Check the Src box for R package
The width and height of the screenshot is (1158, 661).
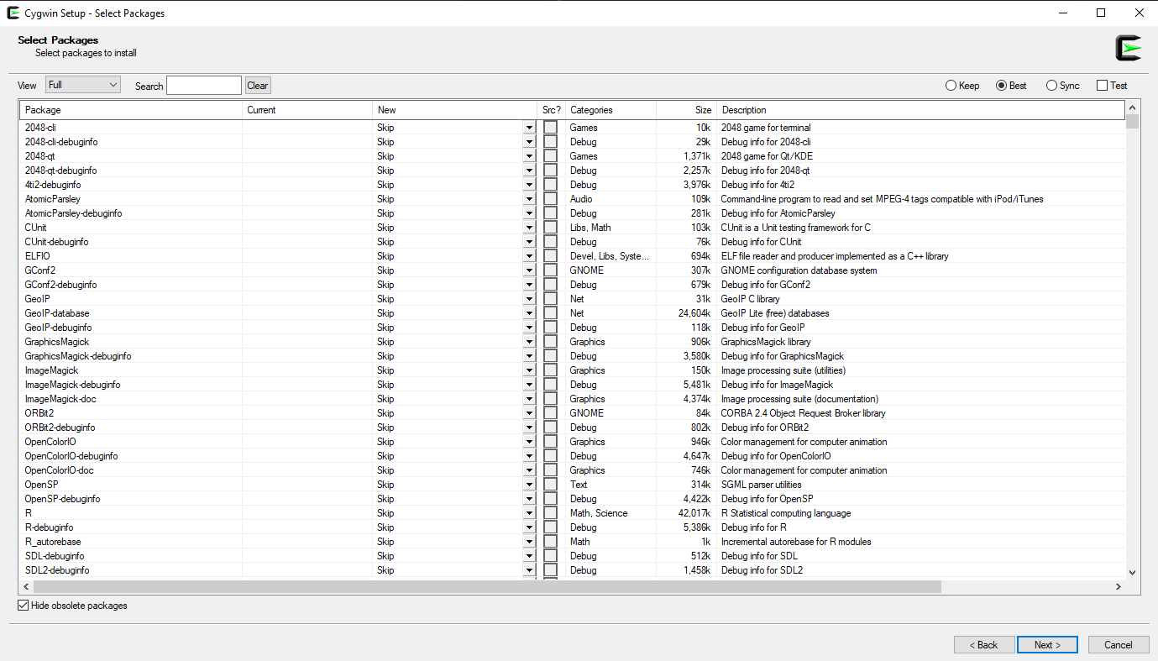click(550, 513)
